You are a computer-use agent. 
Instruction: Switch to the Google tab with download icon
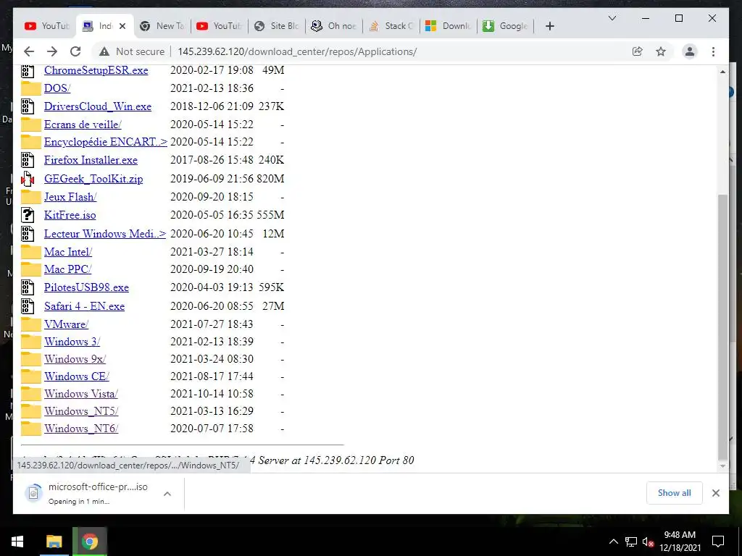click(x=505, y=26)
